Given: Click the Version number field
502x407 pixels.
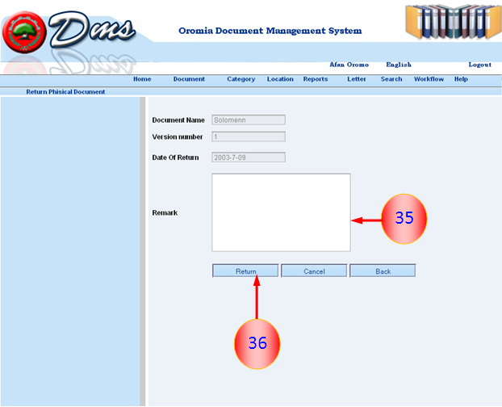Looking at the screenshot, I should [249, 136].
